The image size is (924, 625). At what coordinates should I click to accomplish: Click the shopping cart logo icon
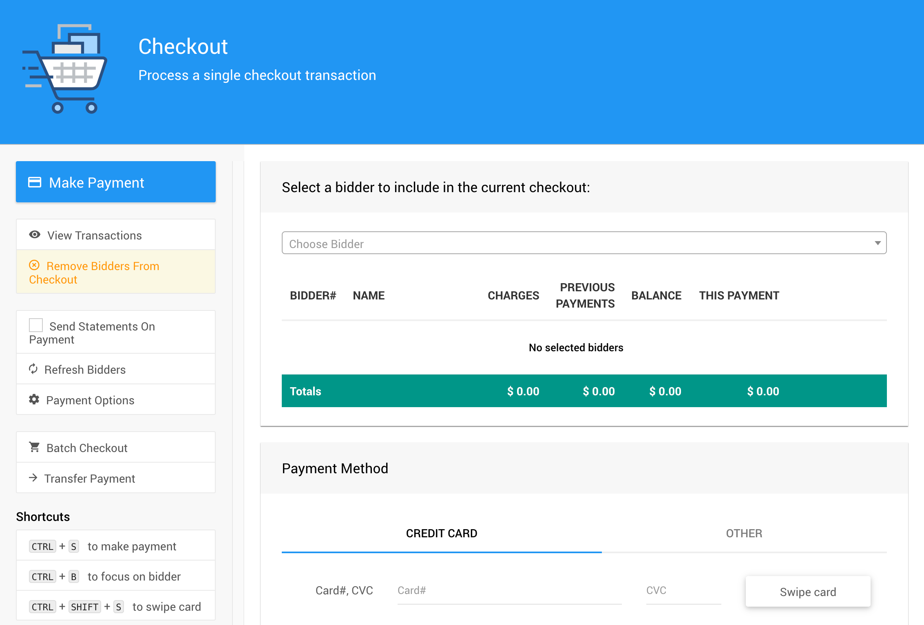pyautogui.click(x=64, y=69)
